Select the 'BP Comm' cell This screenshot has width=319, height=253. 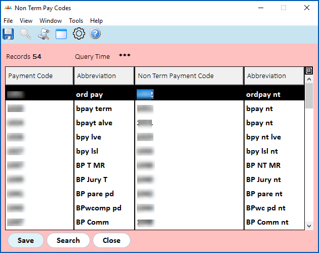tap(104, 222)
